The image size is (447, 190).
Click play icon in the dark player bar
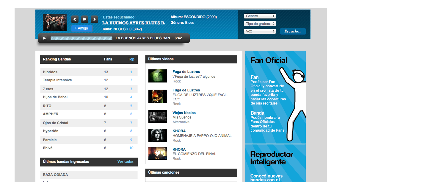(44, 38)
